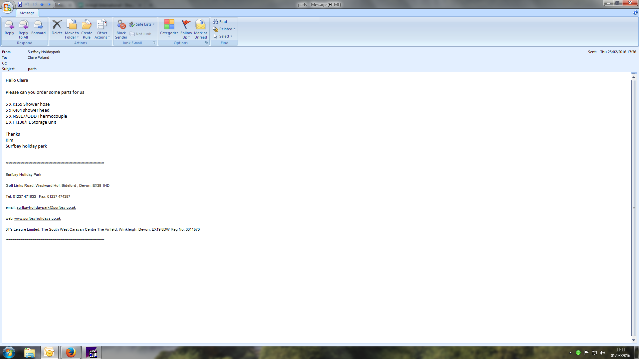Image resolution: width=639 pixels, height=359 pixels.
Task: Open the www.surfbayholidays.co.uk web link
Action: [37, 218]
